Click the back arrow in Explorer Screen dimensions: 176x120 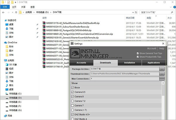coord(4,13)
